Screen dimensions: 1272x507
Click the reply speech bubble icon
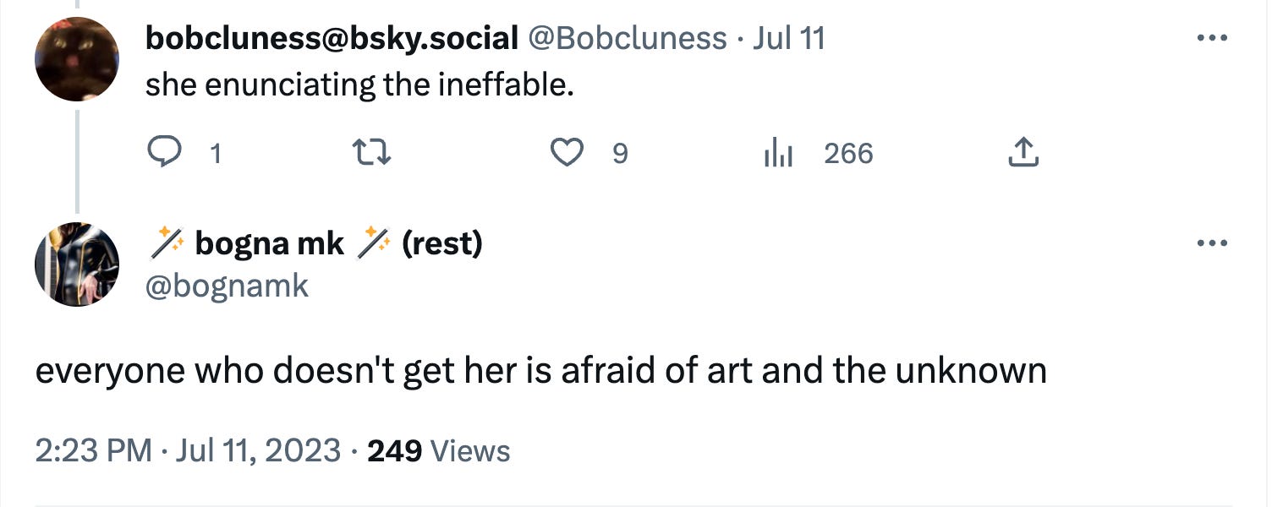(x=164, y=153)
